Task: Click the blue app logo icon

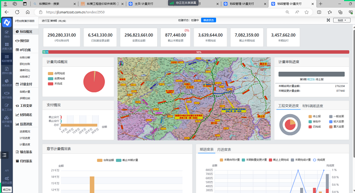Action: tap(7, 22)
